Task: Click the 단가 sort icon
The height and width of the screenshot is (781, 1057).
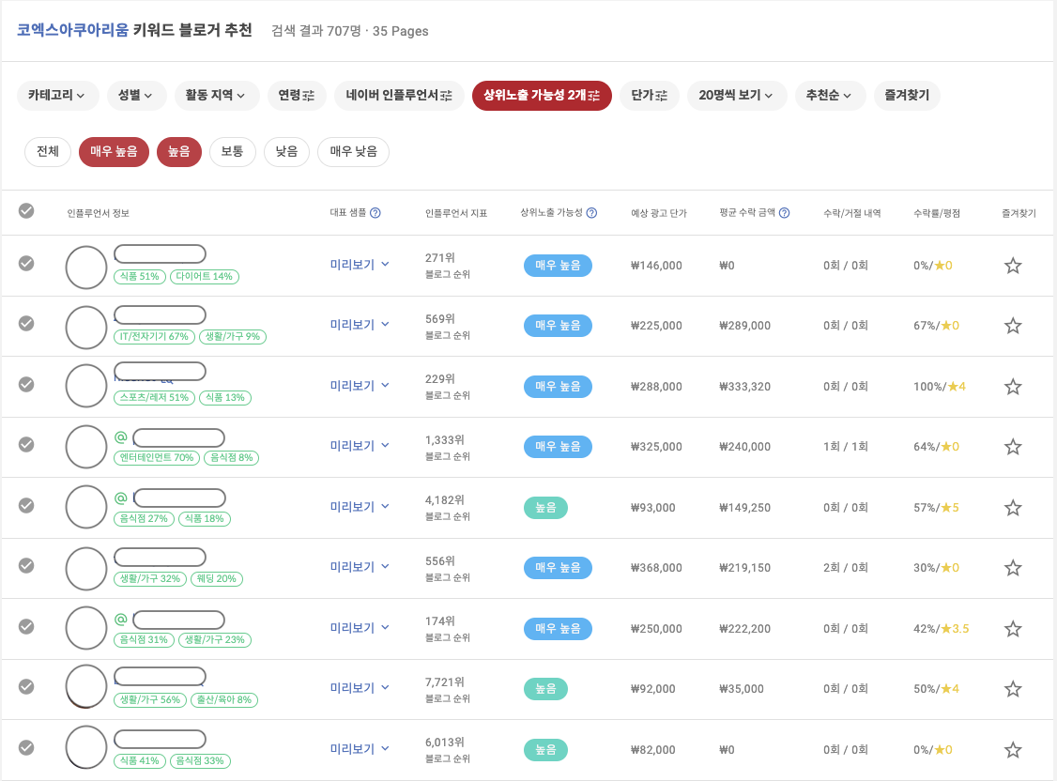Action: point(662,95)
